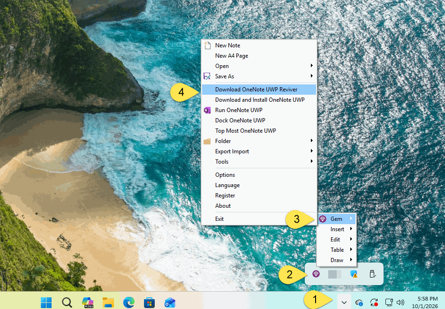This screenshot has height=309, width=445.
Task: Expand the Edit submenu arrow
Action: [351, 239]
